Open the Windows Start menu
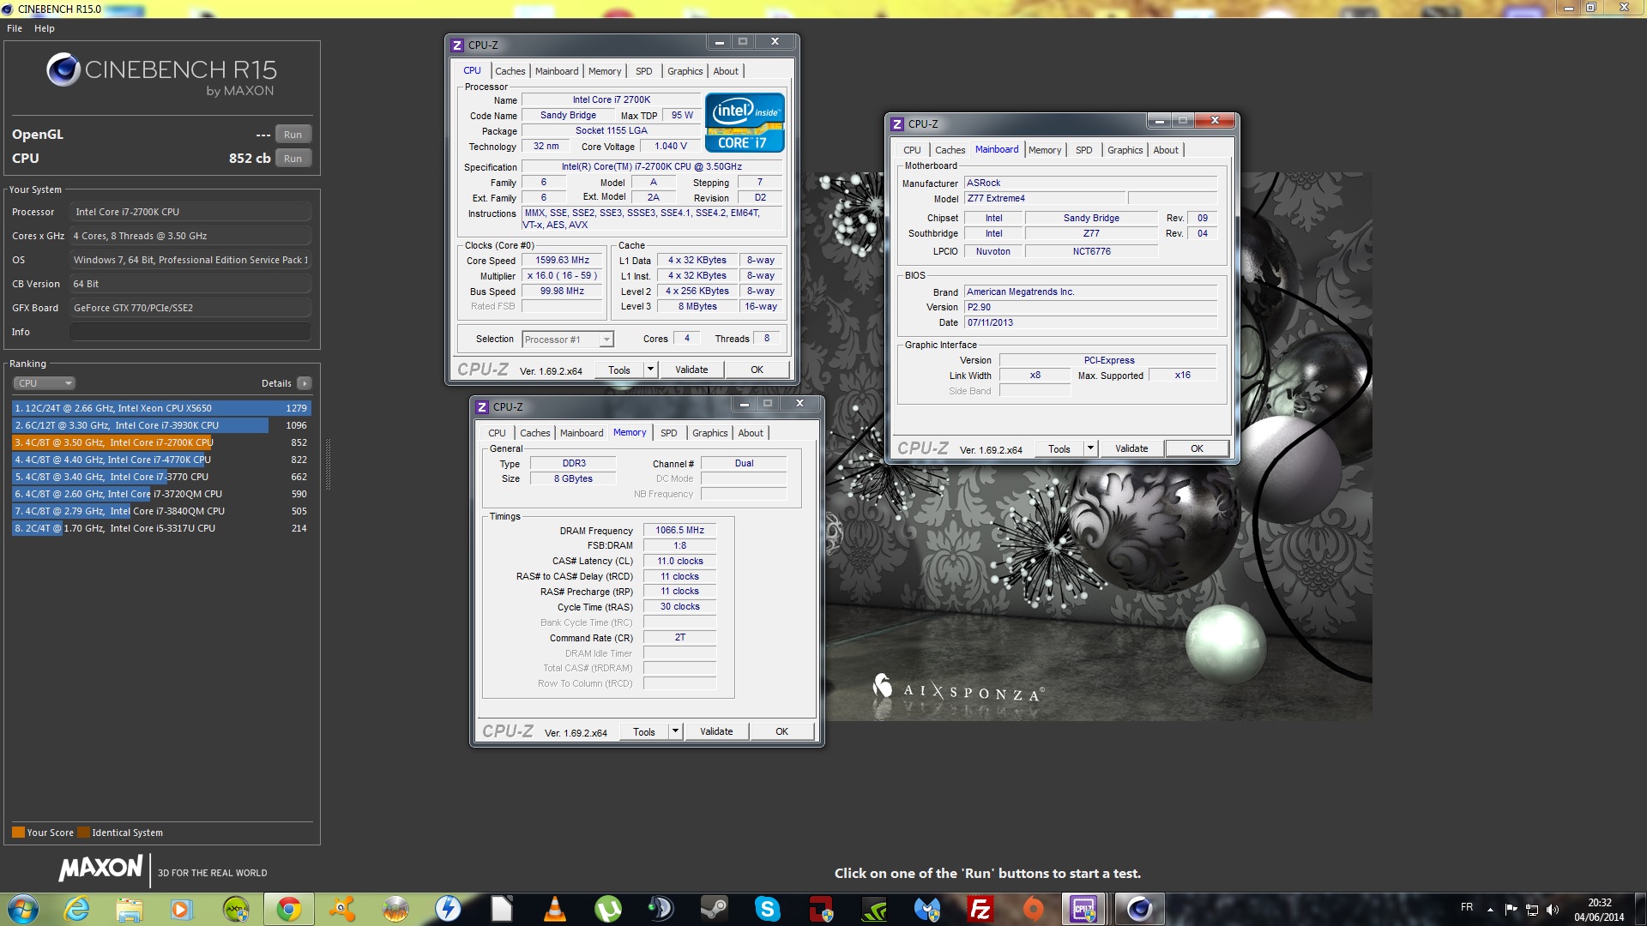This screenshot has width=1647, height=926. (23, 909)
